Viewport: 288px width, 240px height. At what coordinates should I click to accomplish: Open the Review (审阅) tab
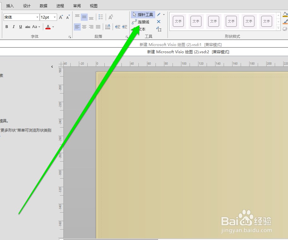pos(77,6)
